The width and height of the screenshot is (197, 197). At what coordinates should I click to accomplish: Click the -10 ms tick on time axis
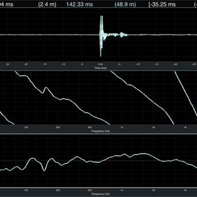[64, 65]
